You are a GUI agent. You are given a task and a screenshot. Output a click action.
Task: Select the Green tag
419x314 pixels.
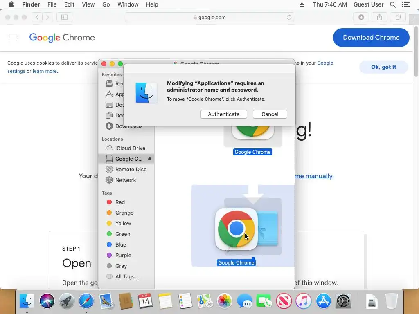click(x=126, y=234)
